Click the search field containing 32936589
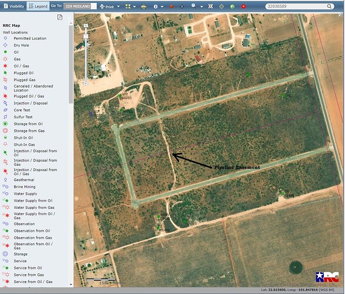Viewport: 345px width, 294px height. [x=296, y=6]
